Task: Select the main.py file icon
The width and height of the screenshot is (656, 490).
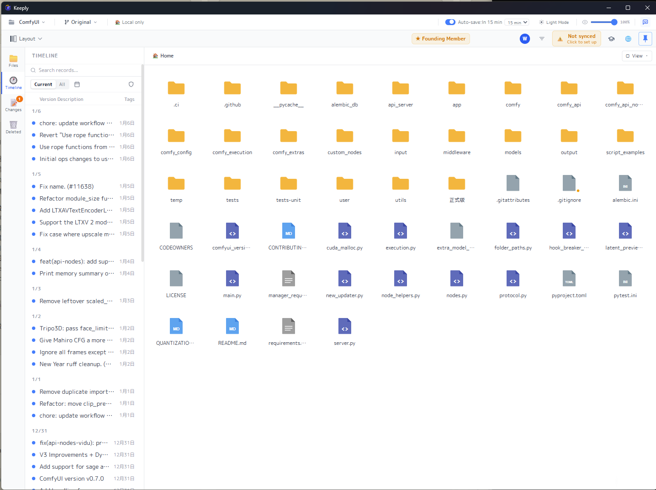Action: (232, 278)
